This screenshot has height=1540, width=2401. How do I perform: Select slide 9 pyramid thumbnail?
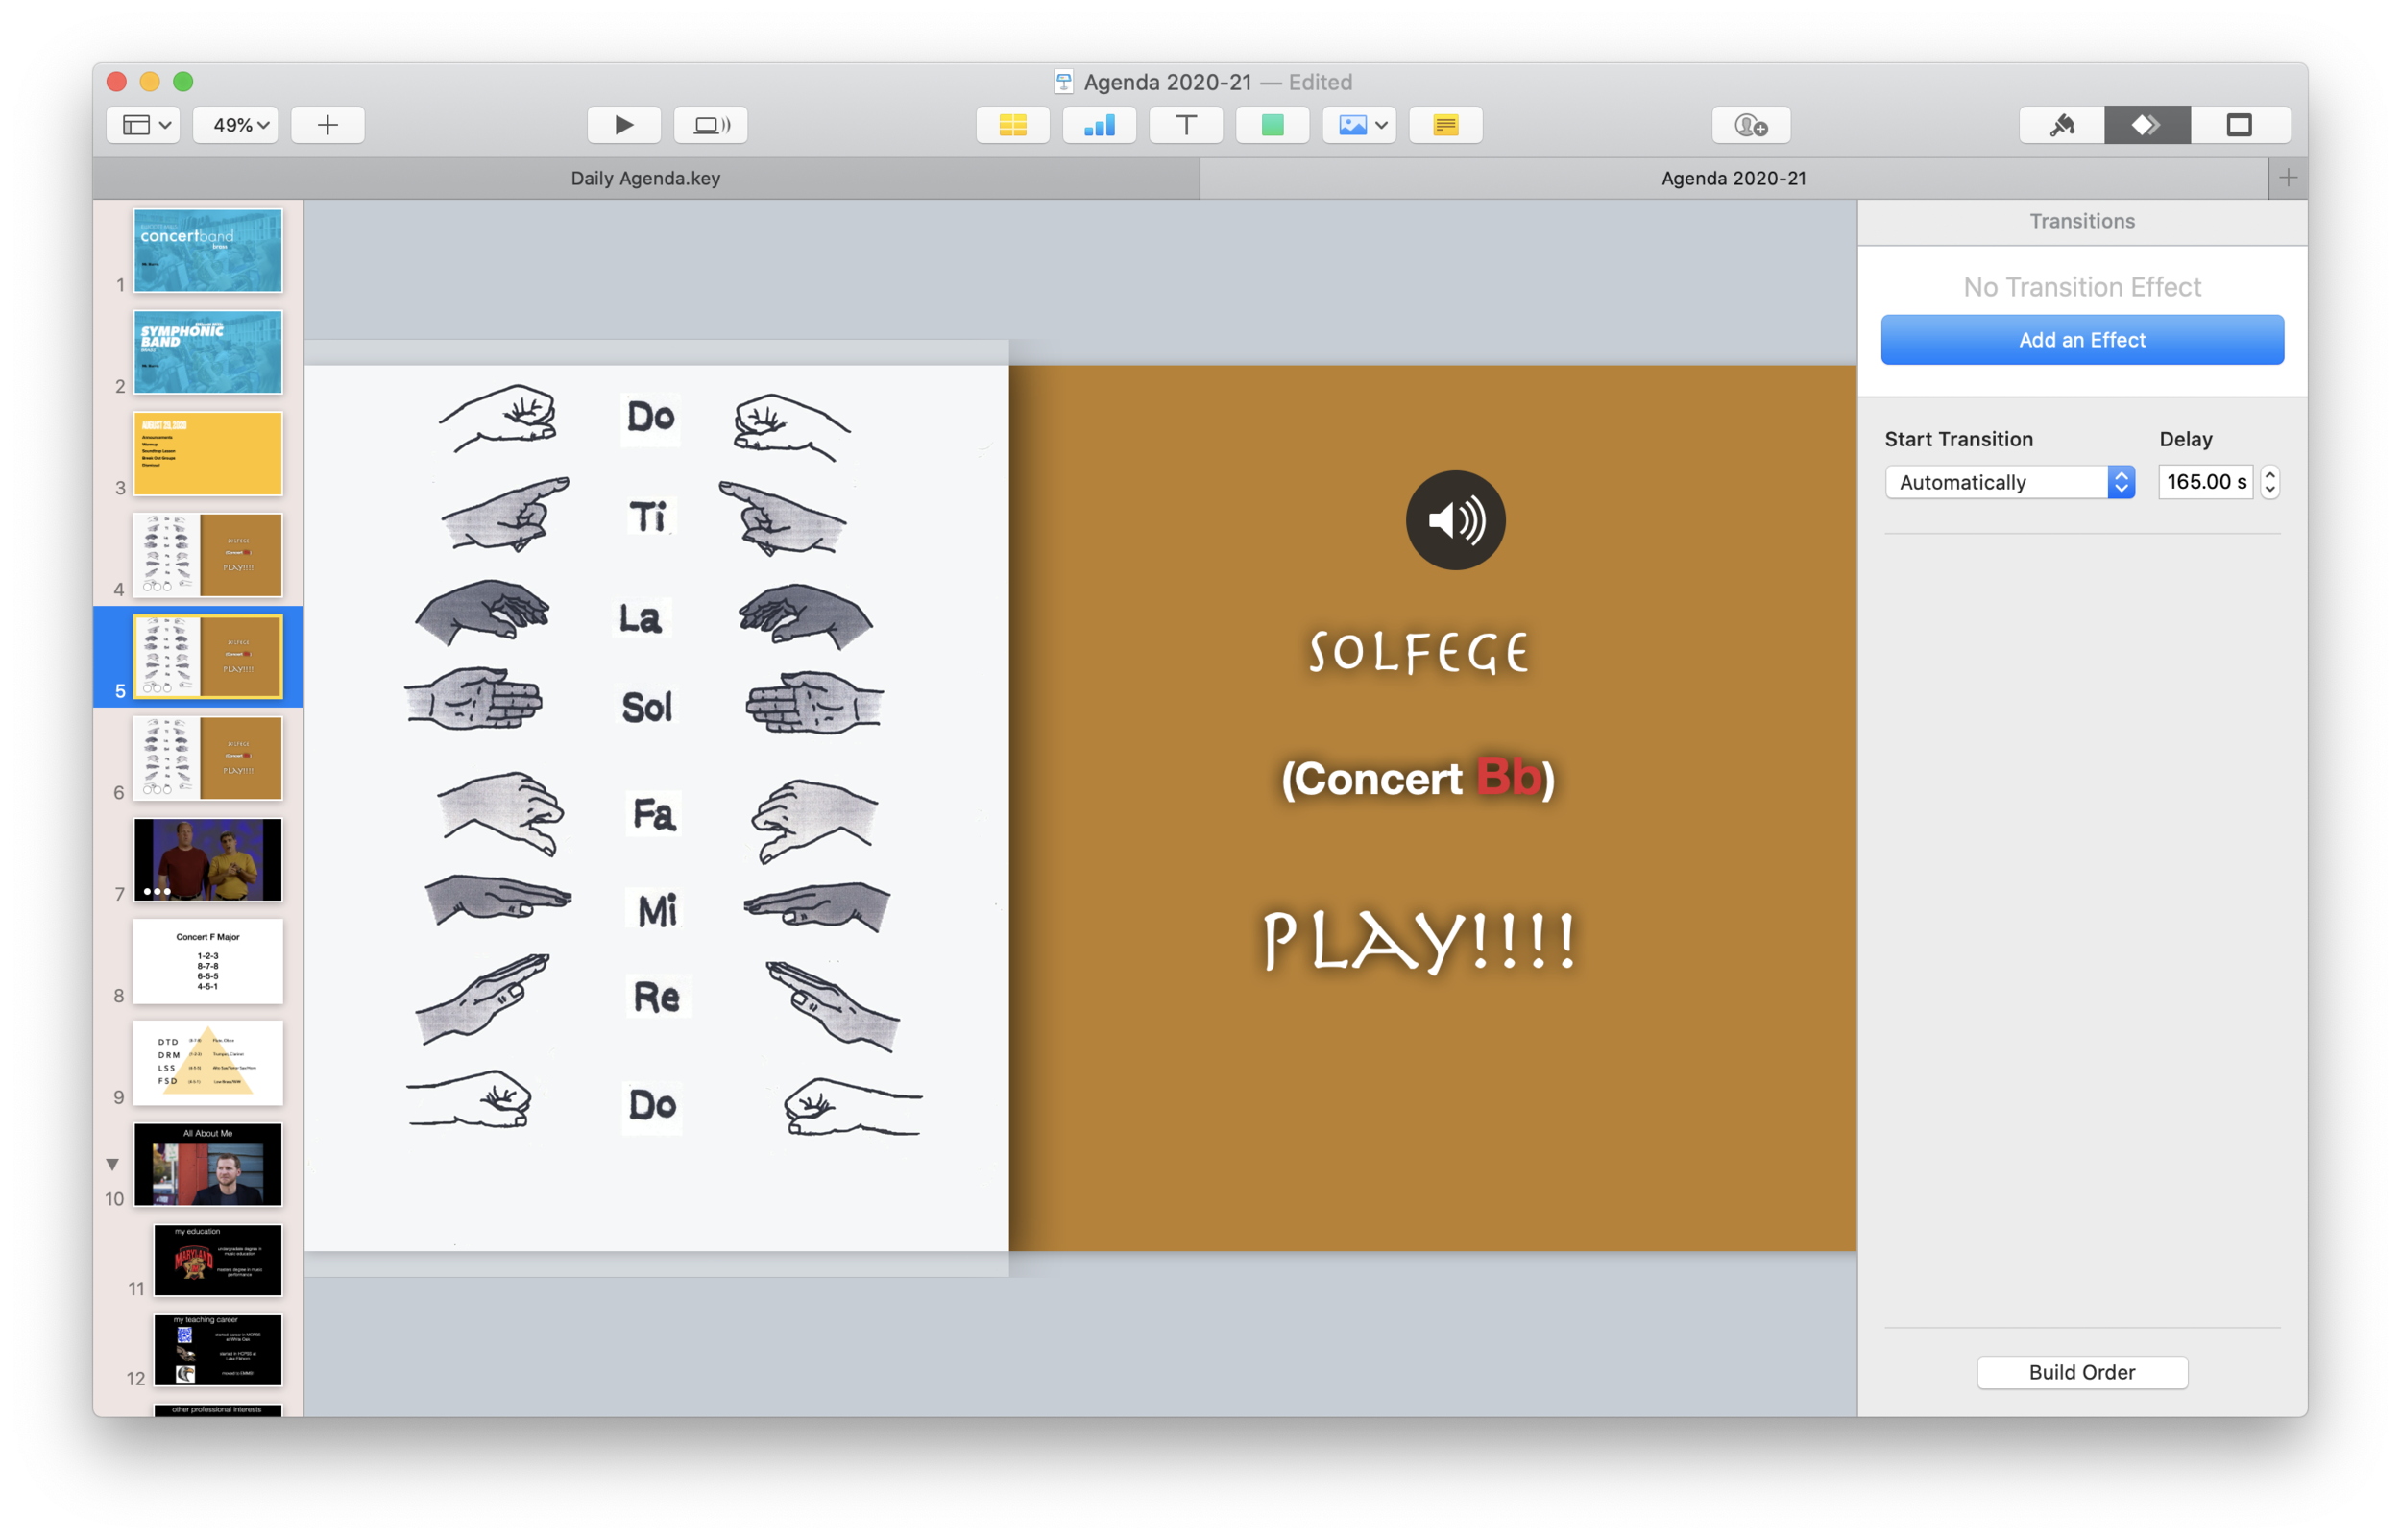208,1063
